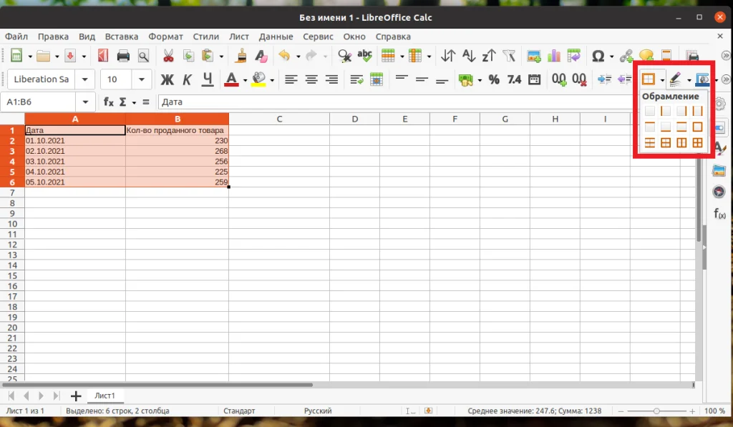Apply the outer box border from Обрамление picker

(x=697, y=126)
